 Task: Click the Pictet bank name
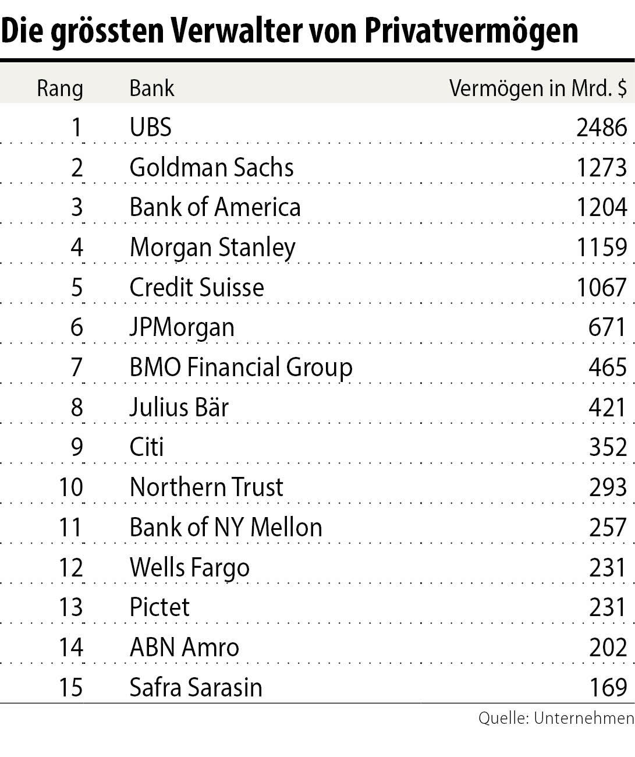[159, 607]
